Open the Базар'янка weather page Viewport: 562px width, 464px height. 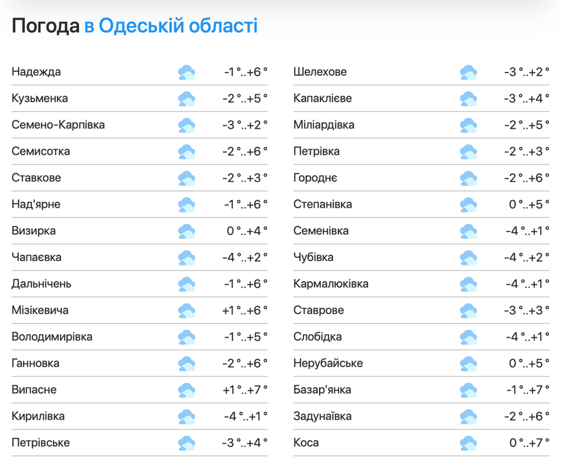[322, 390]
